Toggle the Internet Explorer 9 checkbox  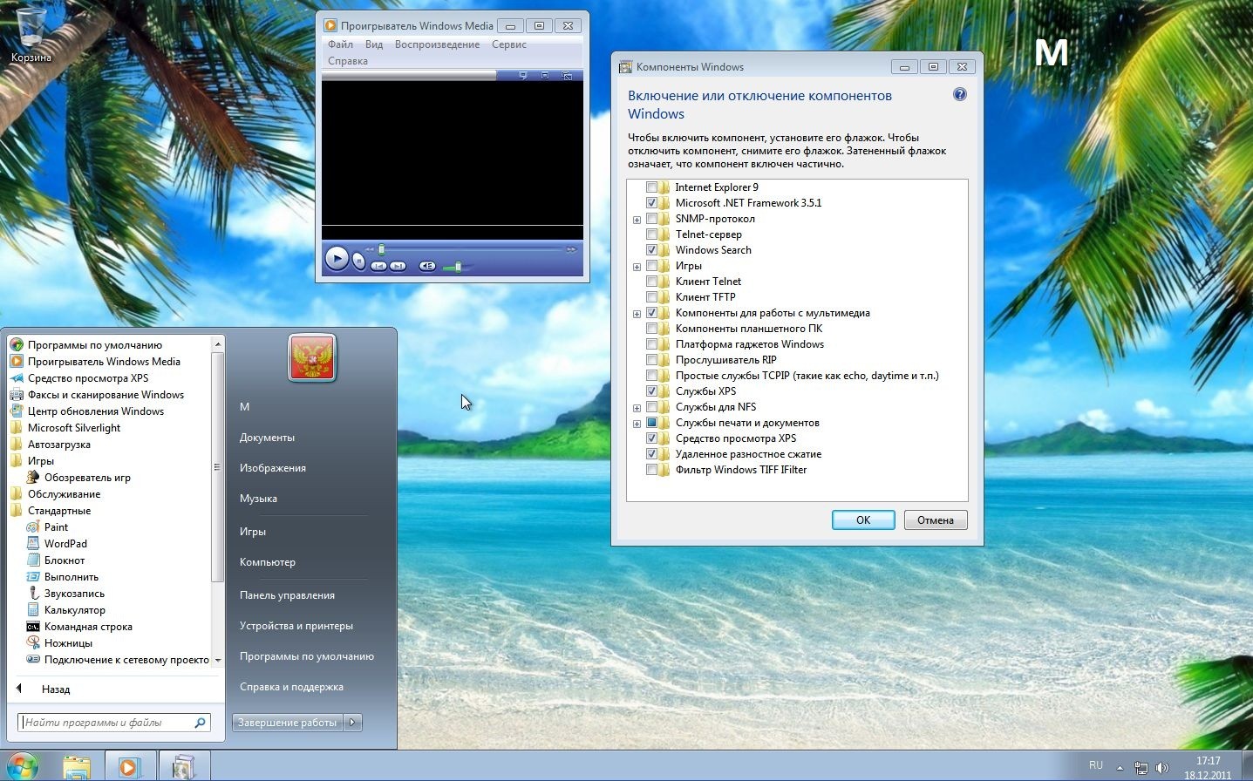click(651, 187)
